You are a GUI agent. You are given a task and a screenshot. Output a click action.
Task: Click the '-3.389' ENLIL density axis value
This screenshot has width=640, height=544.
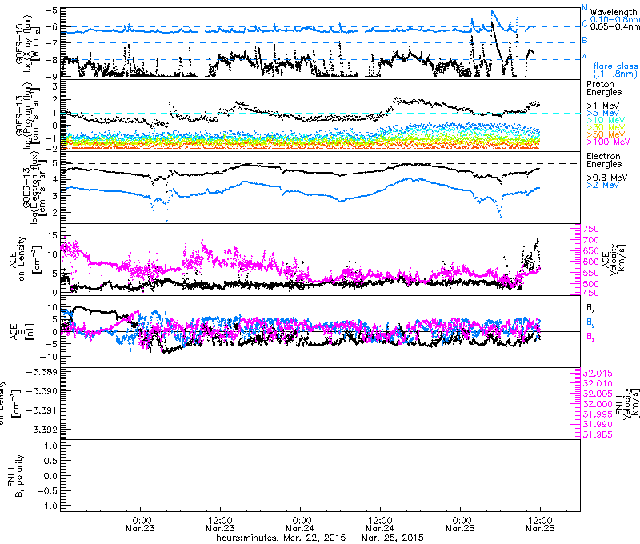pos(42,372)
